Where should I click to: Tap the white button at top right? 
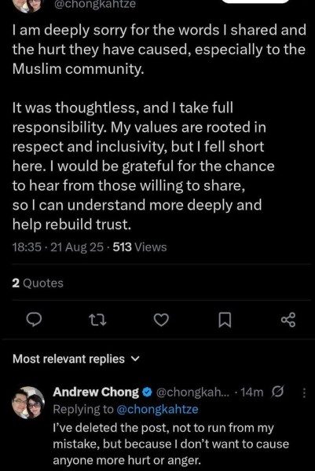[256, 2]
